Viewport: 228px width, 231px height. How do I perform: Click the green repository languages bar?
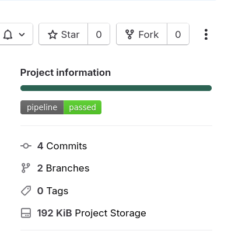coord(116,88)
